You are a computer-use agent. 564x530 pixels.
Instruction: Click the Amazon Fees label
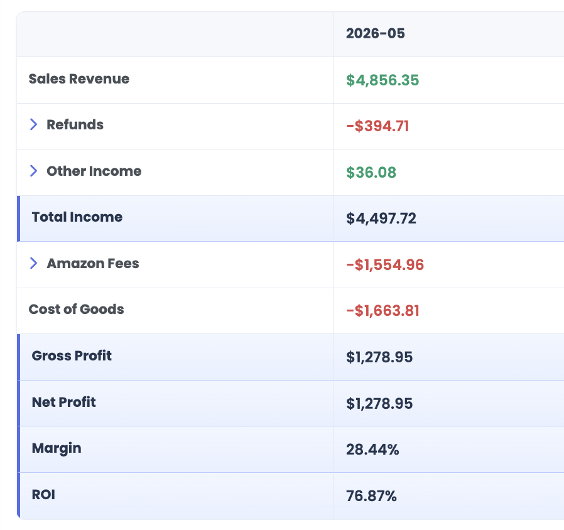click(93, 264)
